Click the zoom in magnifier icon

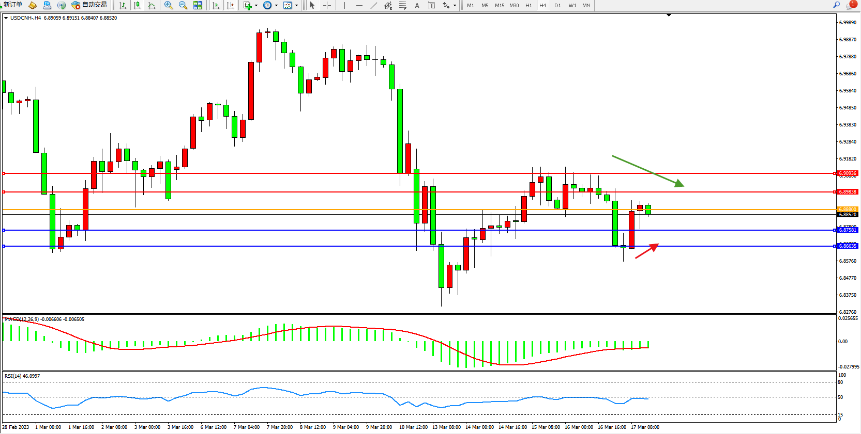168,5
